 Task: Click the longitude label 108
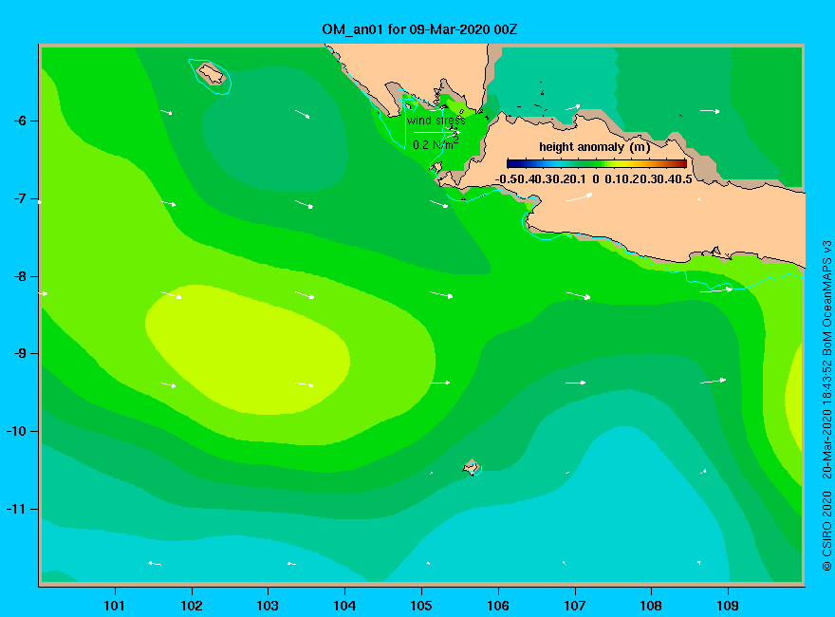tap(651, 606)
